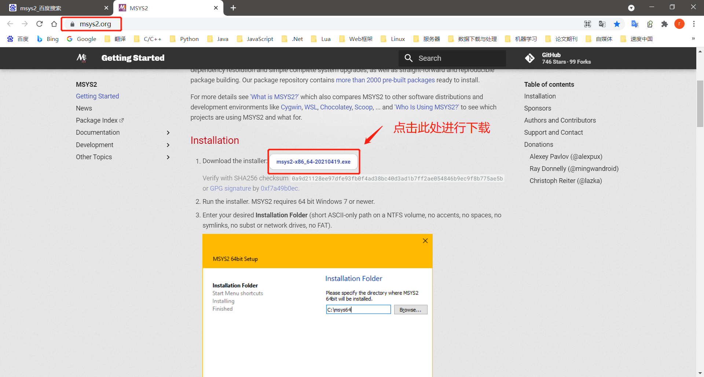Image resolution: width=704 pixels, height=377 pixels.
Task: Jump to Christoph Reiter (@lazka) entry
Action: click(566, 181)
